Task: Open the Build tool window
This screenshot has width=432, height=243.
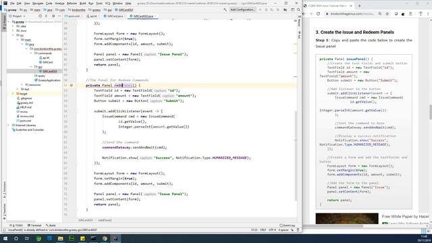Action: pos(51,225)
